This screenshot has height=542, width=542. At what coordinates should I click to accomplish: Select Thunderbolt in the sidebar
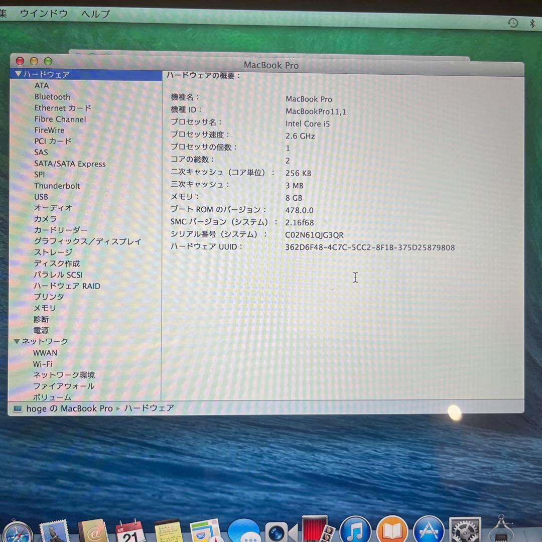pyautogui.click(x=57, y=186)
